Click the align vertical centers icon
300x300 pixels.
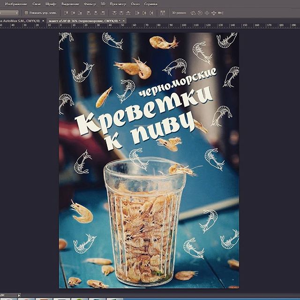[73, 13]
